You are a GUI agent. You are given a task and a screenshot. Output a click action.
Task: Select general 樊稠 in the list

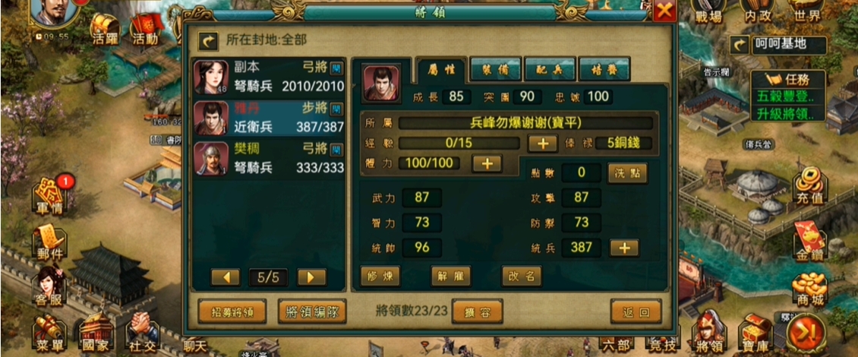[x=270, y=158]
